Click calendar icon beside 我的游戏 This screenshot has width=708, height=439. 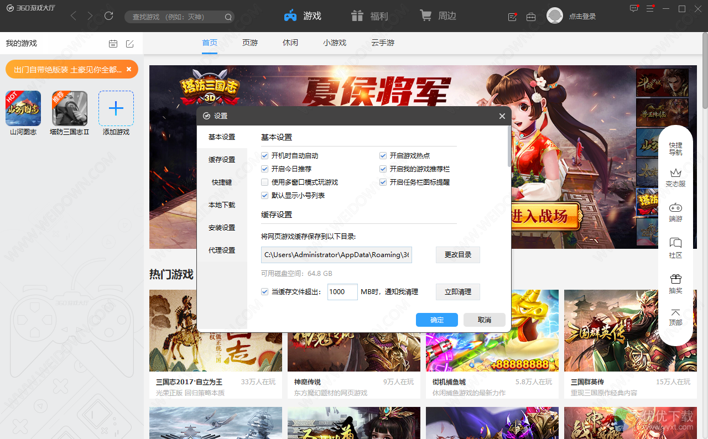[x=113, y=44]
